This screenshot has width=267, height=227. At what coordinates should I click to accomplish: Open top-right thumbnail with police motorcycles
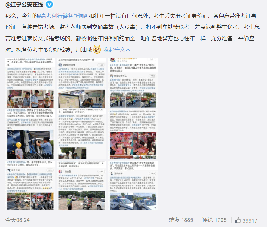pos(133,83)
